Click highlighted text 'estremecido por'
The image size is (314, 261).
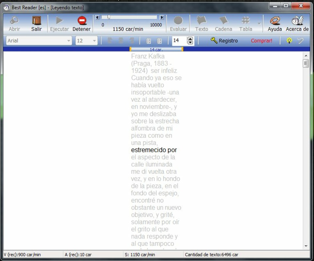point(154,150)
